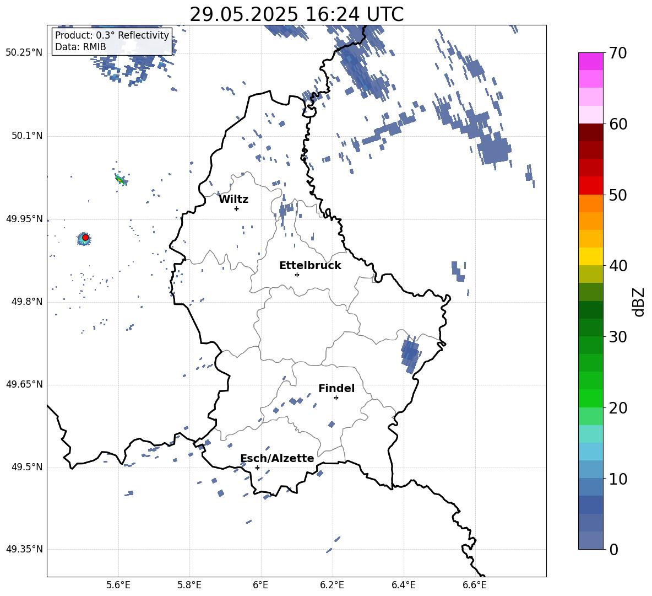Click the title 29.05.2025 16:24 UTC
652x596 pixels.
[296, 14]
